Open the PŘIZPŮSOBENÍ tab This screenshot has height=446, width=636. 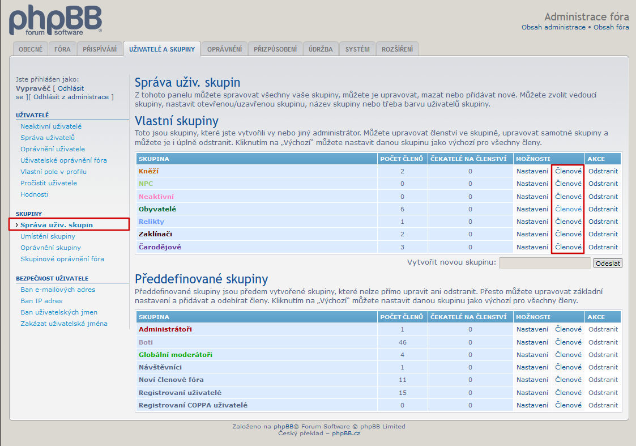point(275,49)
